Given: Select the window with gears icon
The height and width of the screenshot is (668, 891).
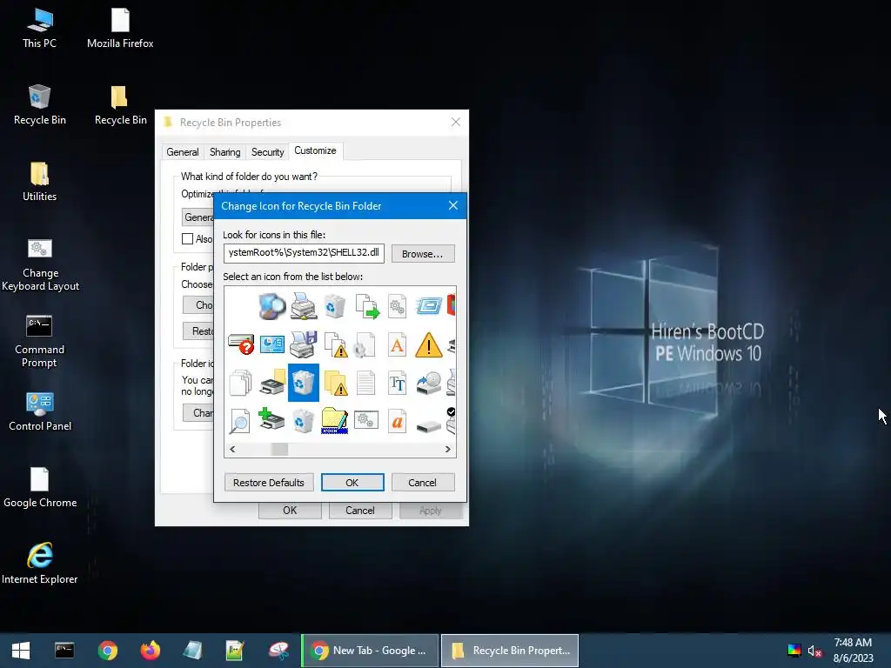Looking at the screenshot, I should tap(366, 420).
